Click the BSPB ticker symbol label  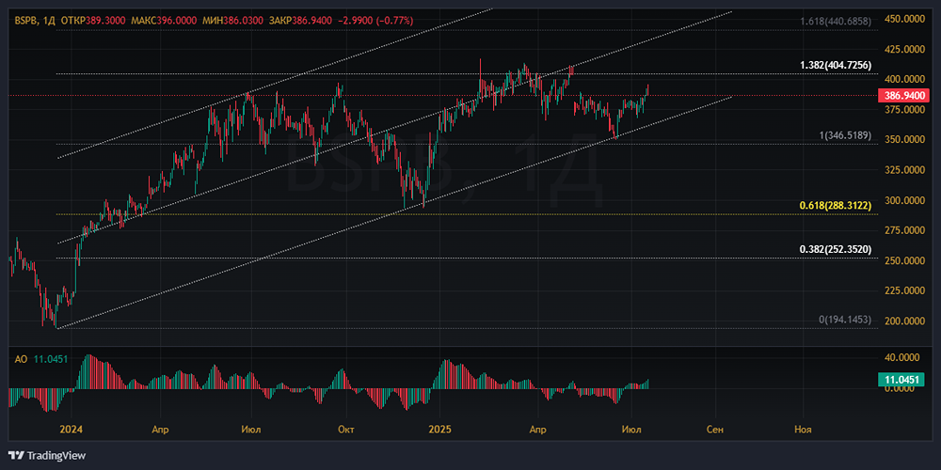coord(25,21)
